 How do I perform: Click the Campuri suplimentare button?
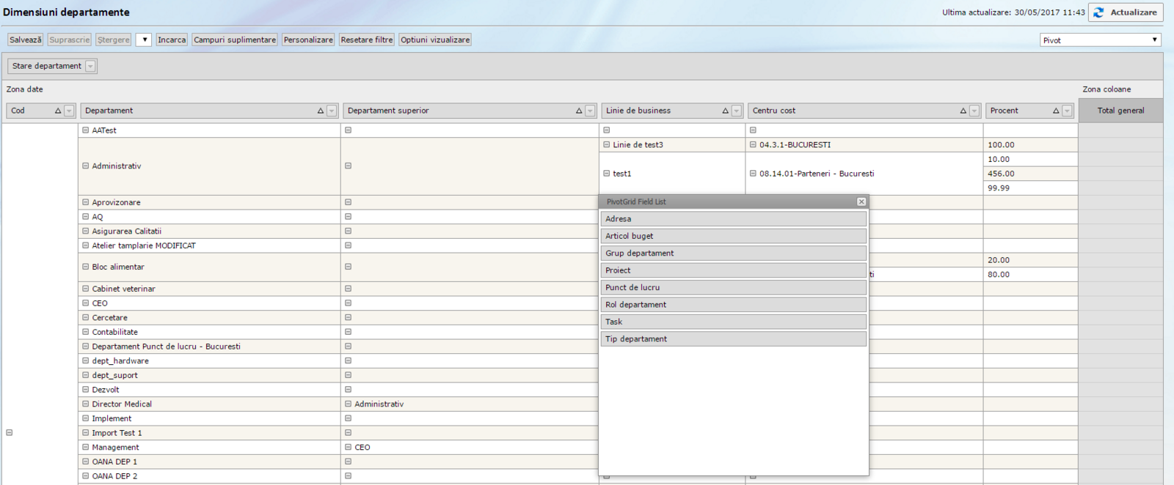235,40
